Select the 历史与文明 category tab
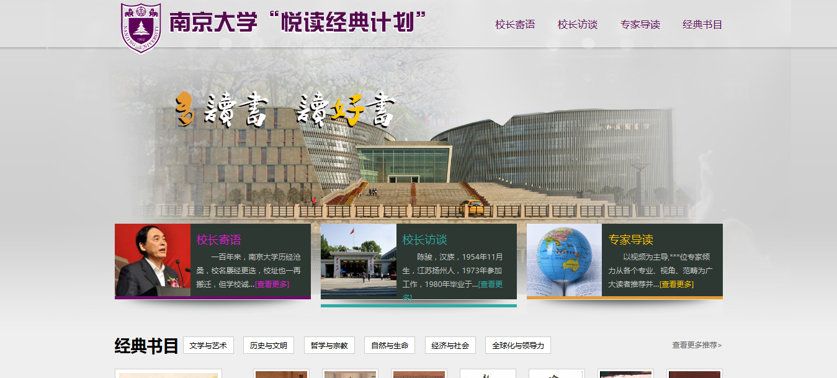The width and height of the screenshot is (837, 378). pos(269,346)
